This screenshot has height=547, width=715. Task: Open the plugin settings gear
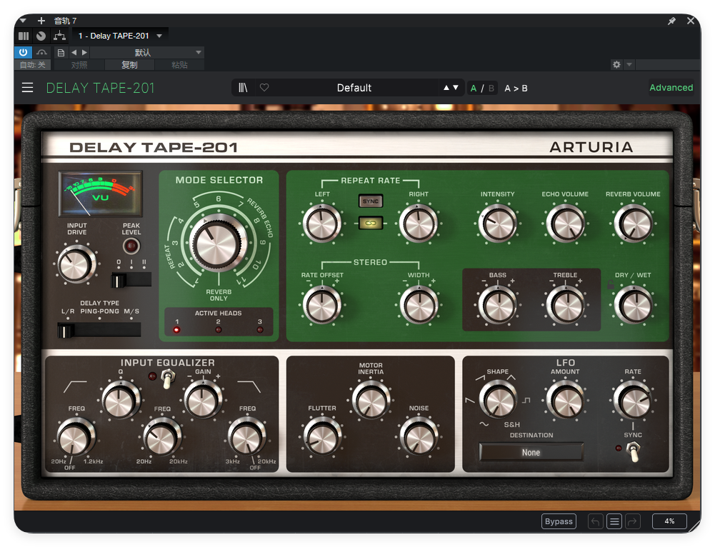pyautogui.click(x=616, y=65)
